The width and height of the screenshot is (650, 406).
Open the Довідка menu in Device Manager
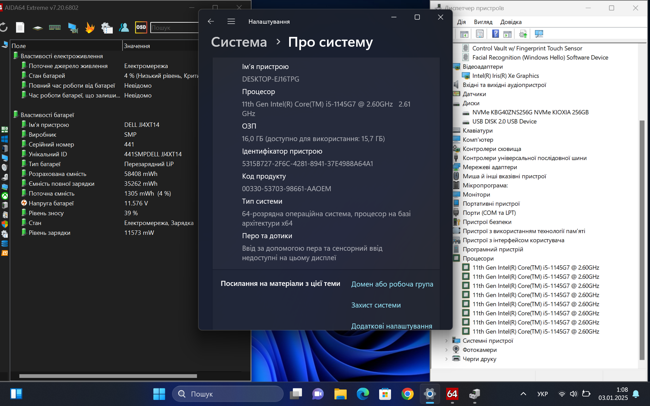[511, 22]
